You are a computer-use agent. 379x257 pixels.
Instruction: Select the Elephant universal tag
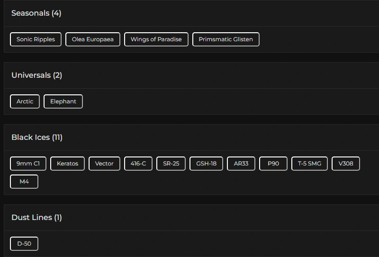click(x=63, y=101)
